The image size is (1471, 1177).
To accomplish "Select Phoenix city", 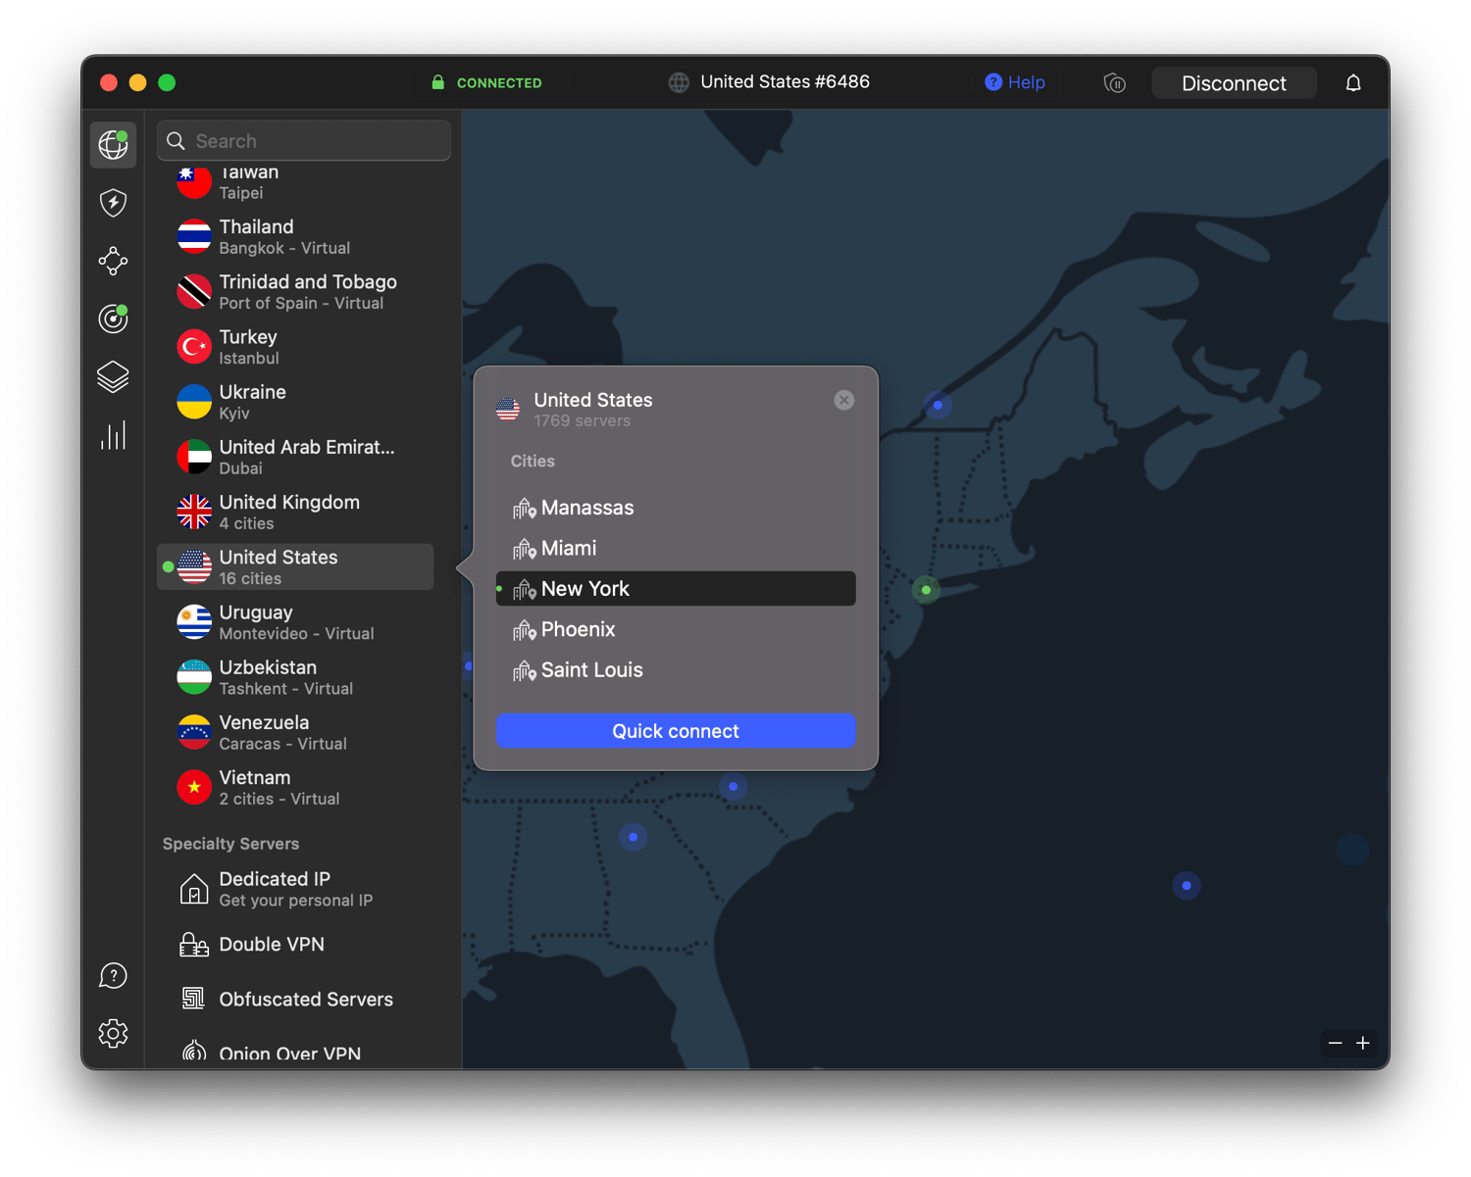I will [x=676, y=629].
